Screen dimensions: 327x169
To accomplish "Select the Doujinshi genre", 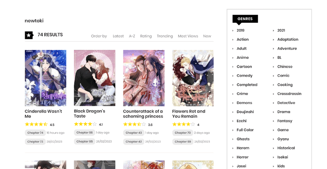I will [x=245, y=112].
